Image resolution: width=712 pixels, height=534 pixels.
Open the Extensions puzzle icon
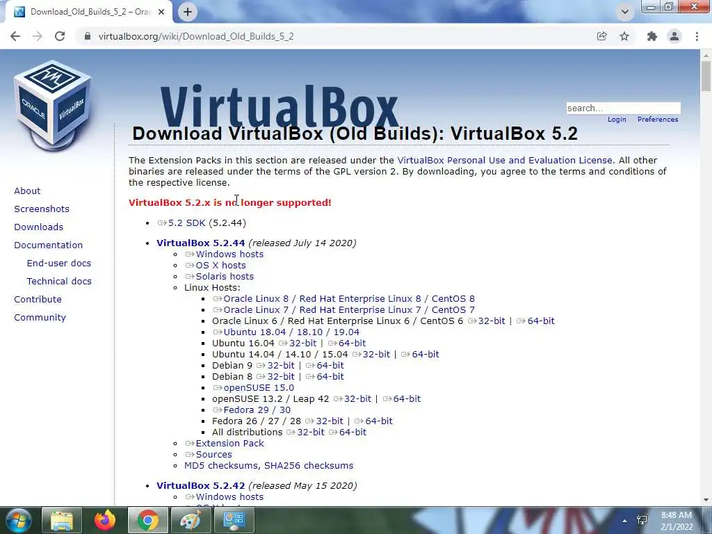click(652, 36)
